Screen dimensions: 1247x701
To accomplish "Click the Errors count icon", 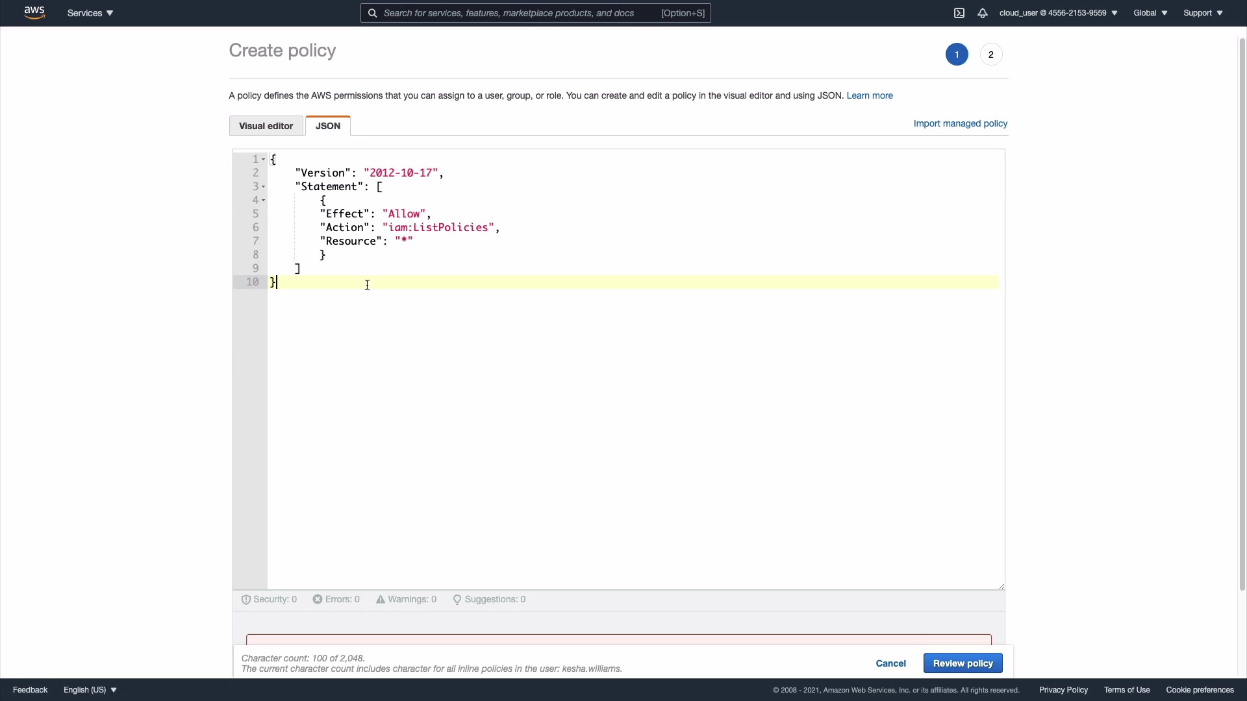I will 318,600.
